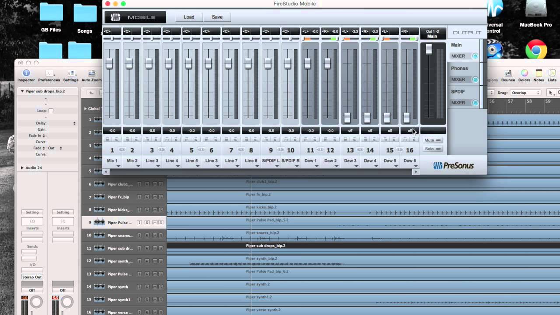Image resolution: width=560 pixels, height=315 pixels.
Task: Open Settings in the Logic toolbar
Action: (x=70, y=75)
